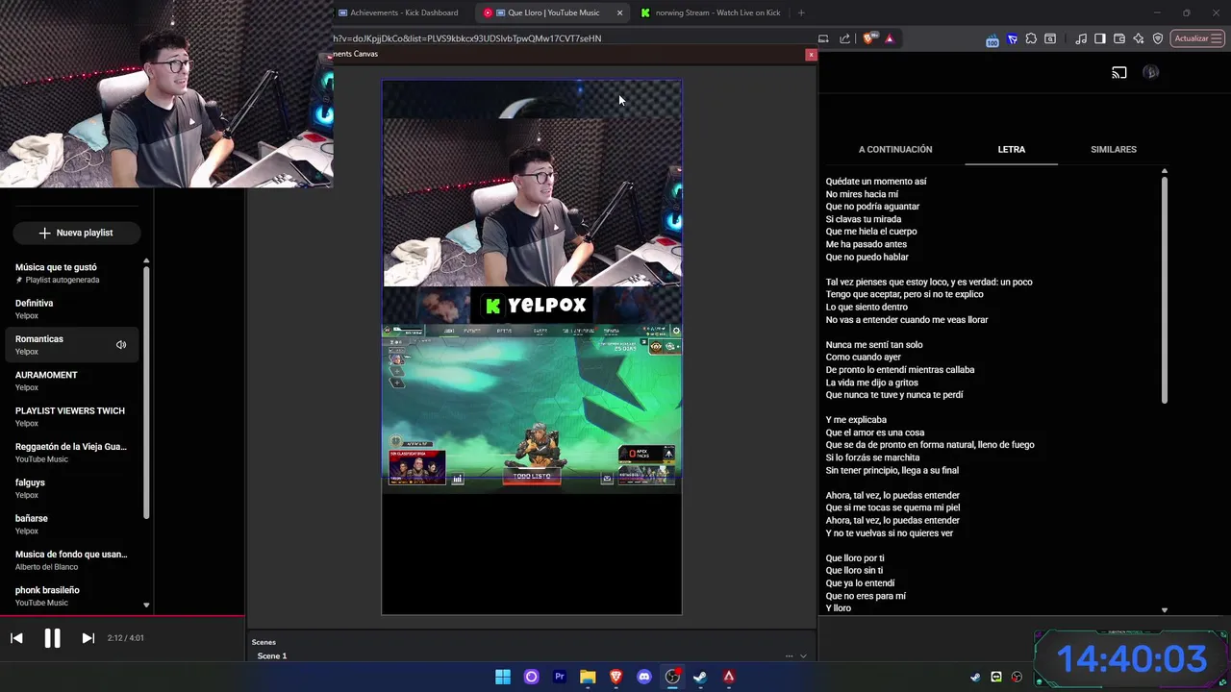
Task: Switch to the A CONTINUACIÓN tab
Action: pyautogui.click(x=895, y=149)
